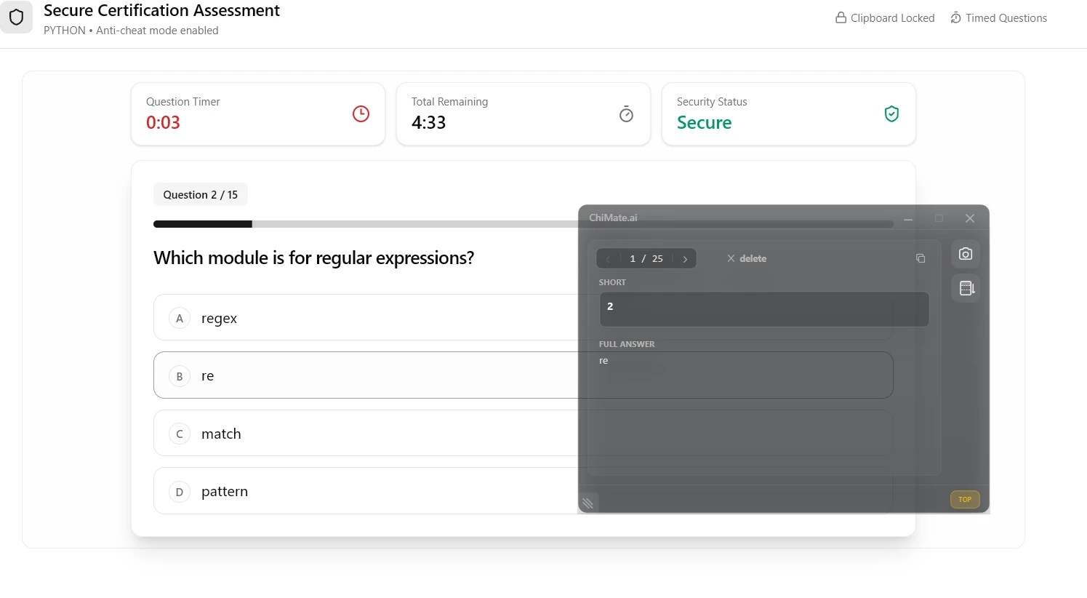Go to next ChiMate answer with right chevron

click(685, 259)
